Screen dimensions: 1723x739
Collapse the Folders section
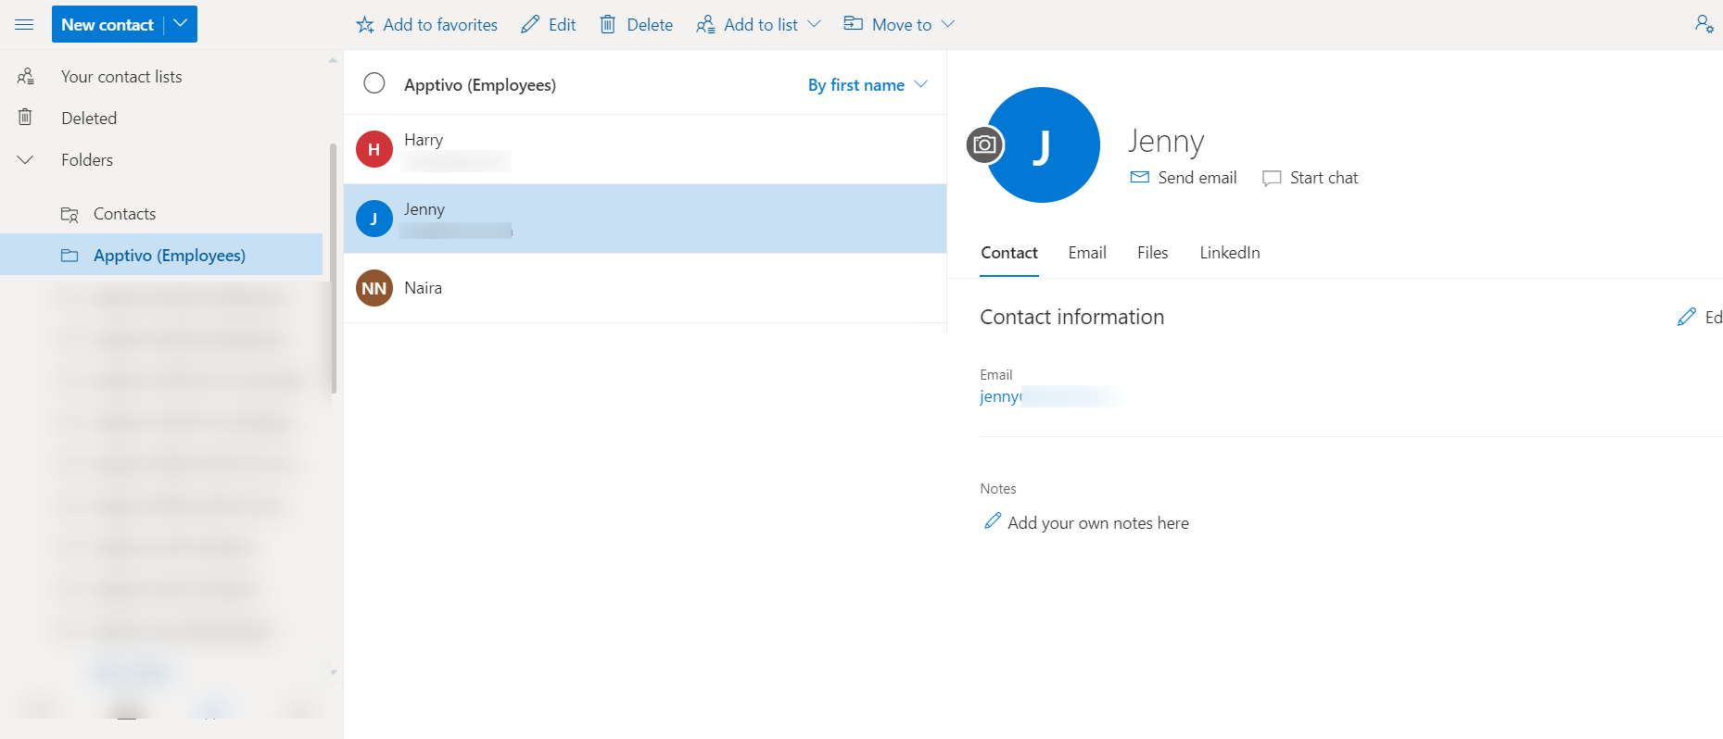[x=26, y=160]
